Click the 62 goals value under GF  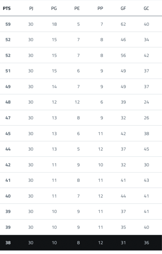123,24
